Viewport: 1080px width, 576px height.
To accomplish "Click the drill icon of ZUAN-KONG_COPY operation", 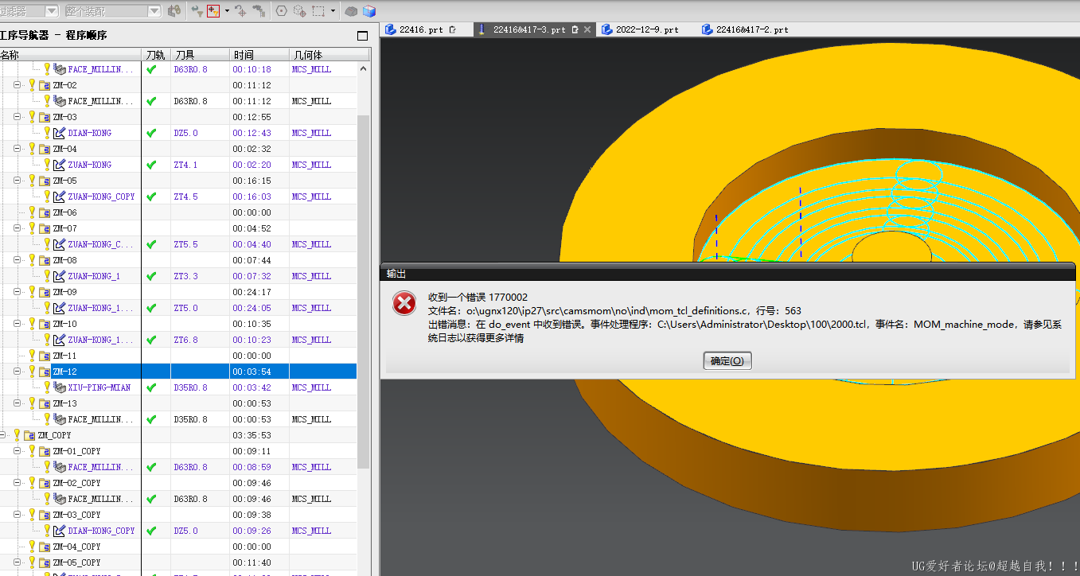I will [x=59, y=197].
